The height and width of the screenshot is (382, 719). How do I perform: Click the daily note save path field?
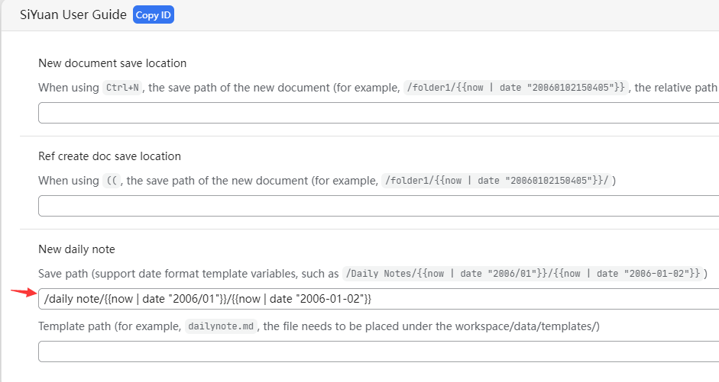point(378,299)
